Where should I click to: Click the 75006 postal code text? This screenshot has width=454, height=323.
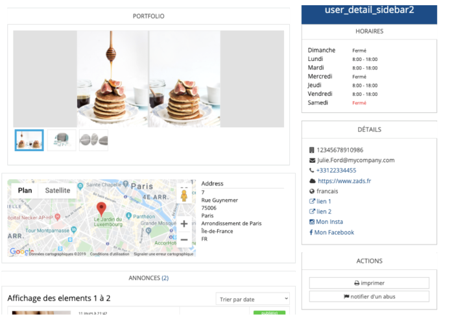point(209,208)
